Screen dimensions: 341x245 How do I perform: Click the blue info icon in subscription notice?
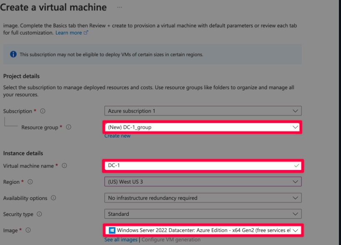13,54
